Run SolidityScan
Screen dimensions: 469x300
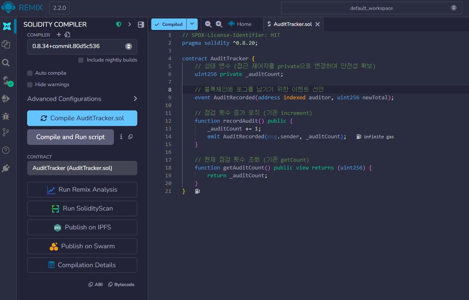pyautogui.click(x=82, y=208)
